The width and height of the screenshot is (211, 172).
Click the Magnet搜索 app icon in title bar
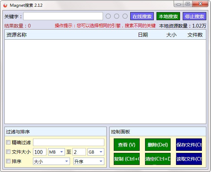[5, 5]
